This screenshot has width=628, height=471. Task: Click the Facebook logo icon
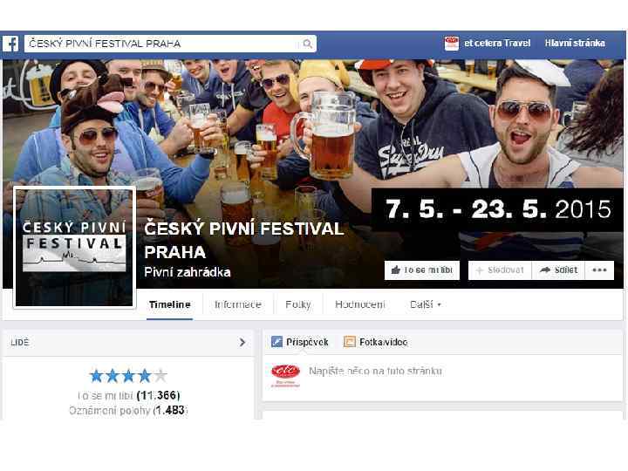coord(10,44)
